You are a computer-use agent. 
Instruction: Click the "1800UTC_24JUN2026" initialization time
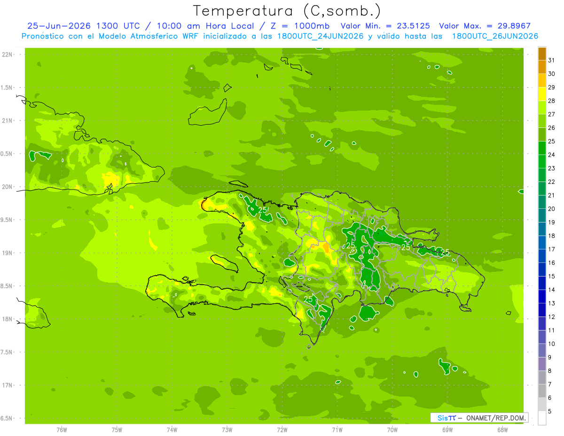coord(320,36)
